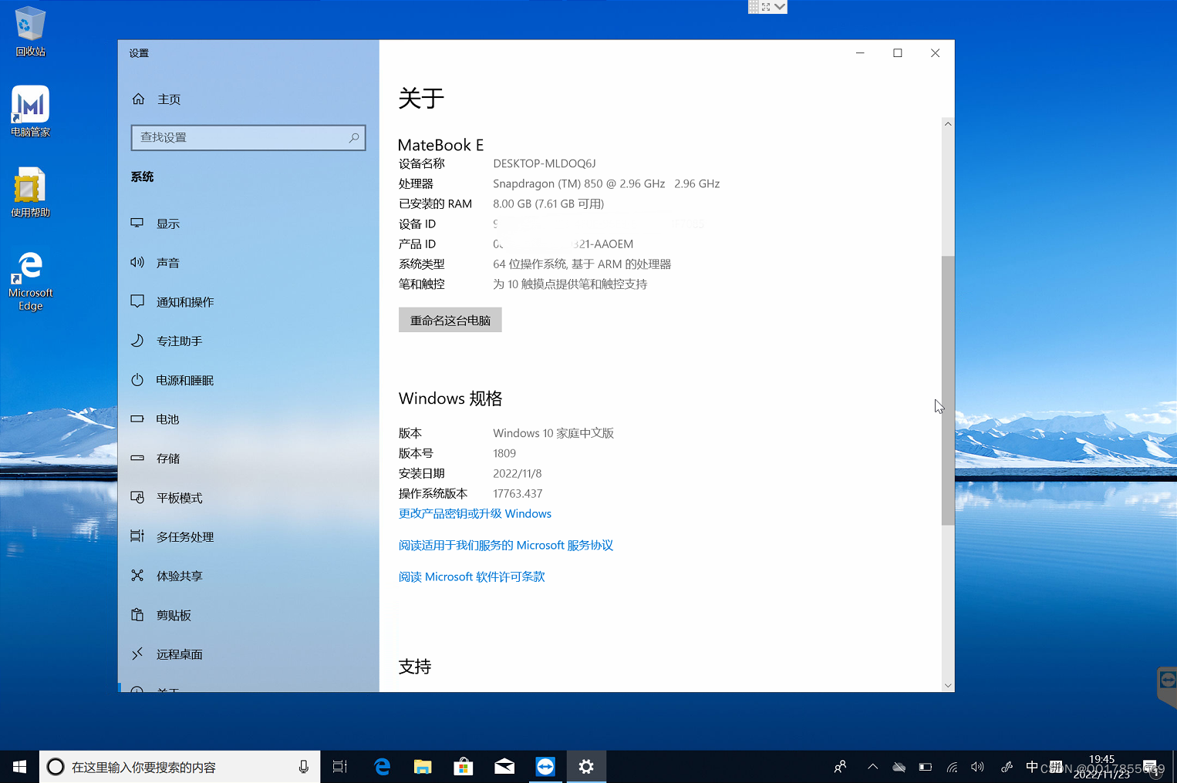Image resolution: width=1177 pixels, height=783 pixels.
Task: Open the volume speaker tray icon
Action: point(977,767)
